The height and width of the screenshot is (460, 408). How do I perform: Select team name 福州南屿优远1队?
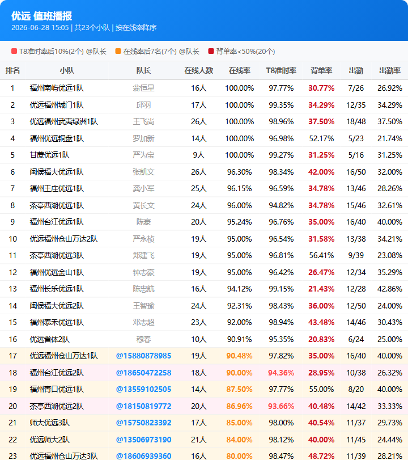point(57,88)
